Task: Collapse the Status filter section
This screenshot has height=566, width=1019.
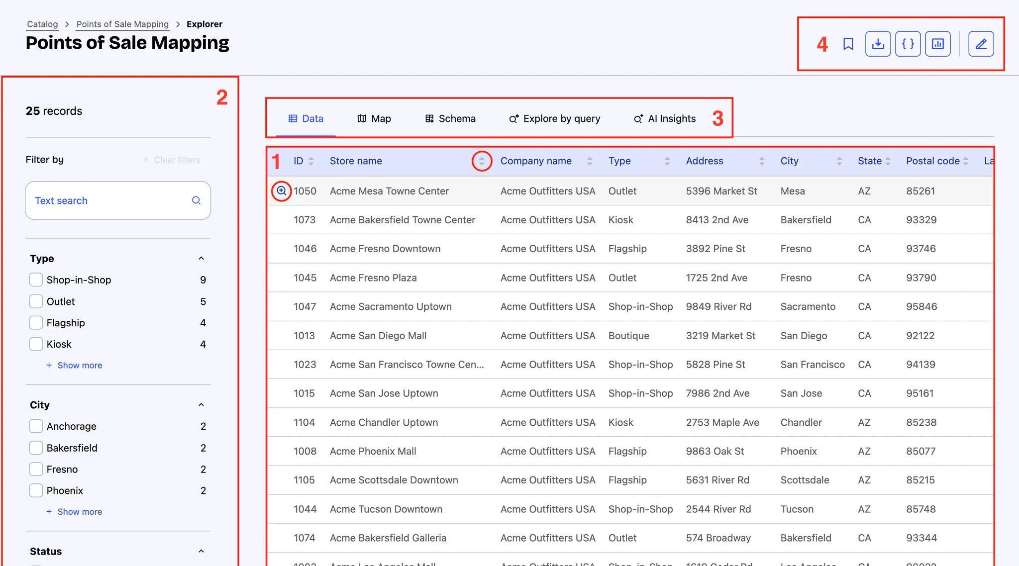Action: tap(201, 551)
